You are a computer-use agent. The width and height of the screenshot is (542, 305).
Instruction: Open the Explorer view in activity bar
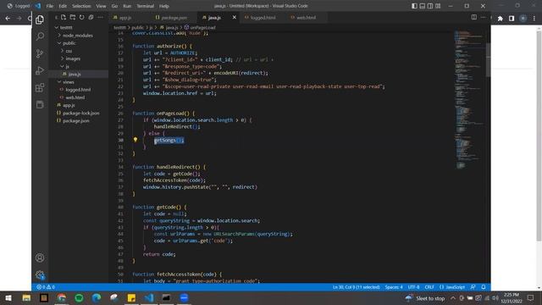tap(40, 19)
